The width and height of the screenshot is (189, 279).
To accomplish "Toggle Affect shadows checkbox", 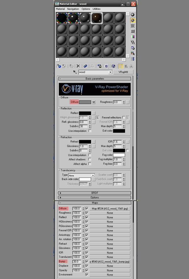I will 90,159.
